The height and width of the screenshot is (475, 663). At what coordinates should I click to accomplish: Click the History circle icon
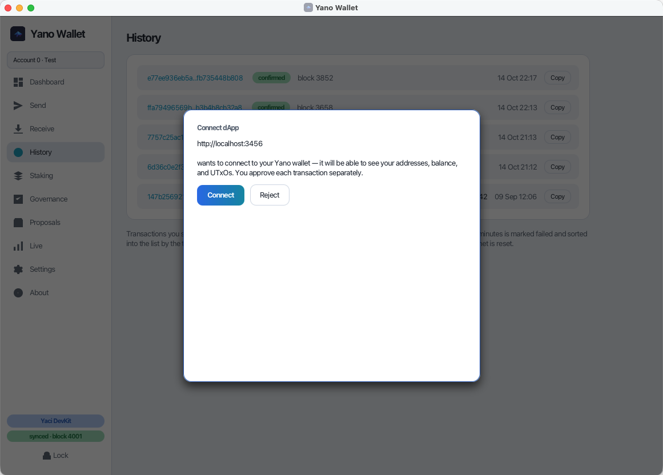(18, 152)
